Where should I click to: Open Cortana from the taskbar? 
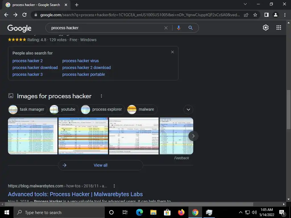(x=111, y=212)
